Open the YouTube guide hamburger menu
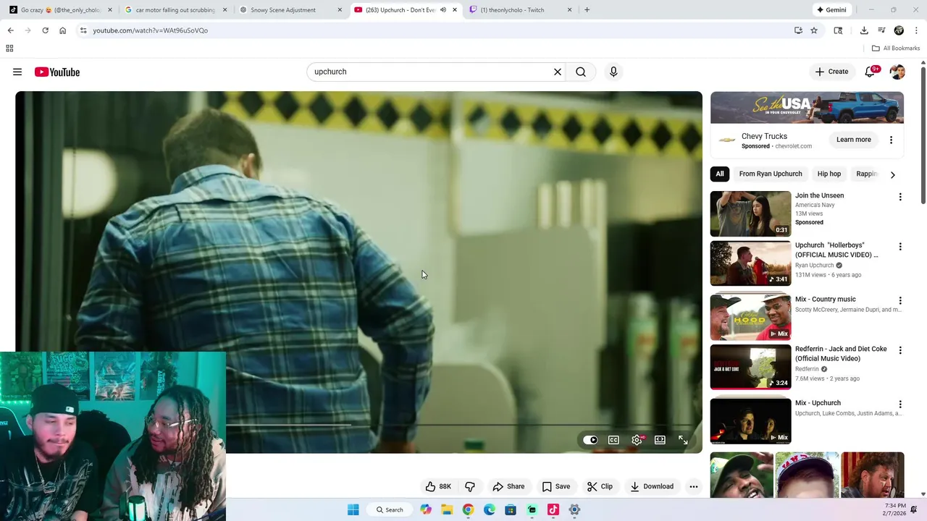The width and height of the screenshot is (927, 521). [x=17, y=72]
